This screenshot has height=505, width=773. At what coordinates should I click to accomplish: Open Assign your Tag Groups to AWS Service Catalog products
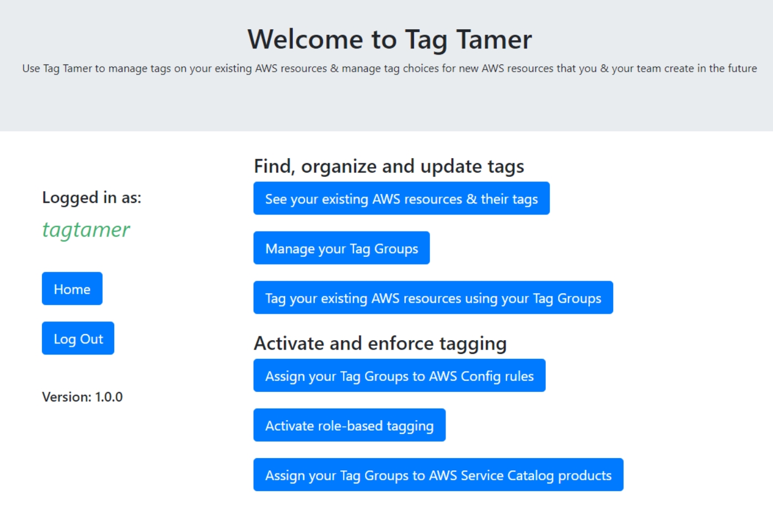click(x=438, y=475)
